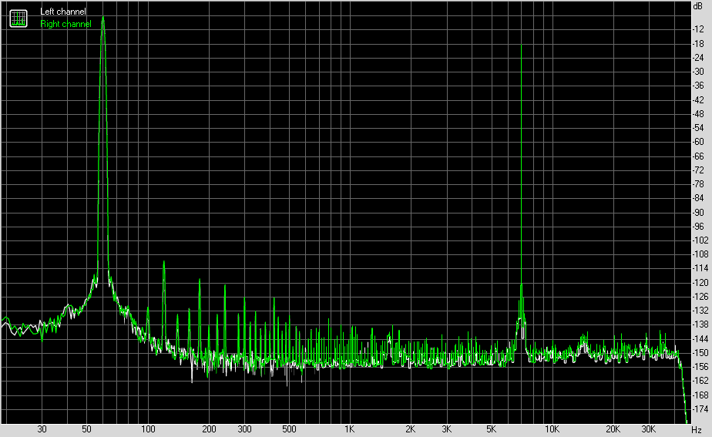Click the 5K frequency axis label
Image resolution: width=712 pixels, height=437 pixels.
[492, 429]
